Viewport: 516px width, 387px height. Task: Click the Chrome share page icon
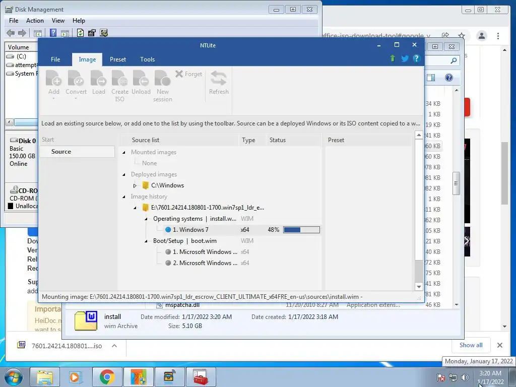click(x=445, y=36)
